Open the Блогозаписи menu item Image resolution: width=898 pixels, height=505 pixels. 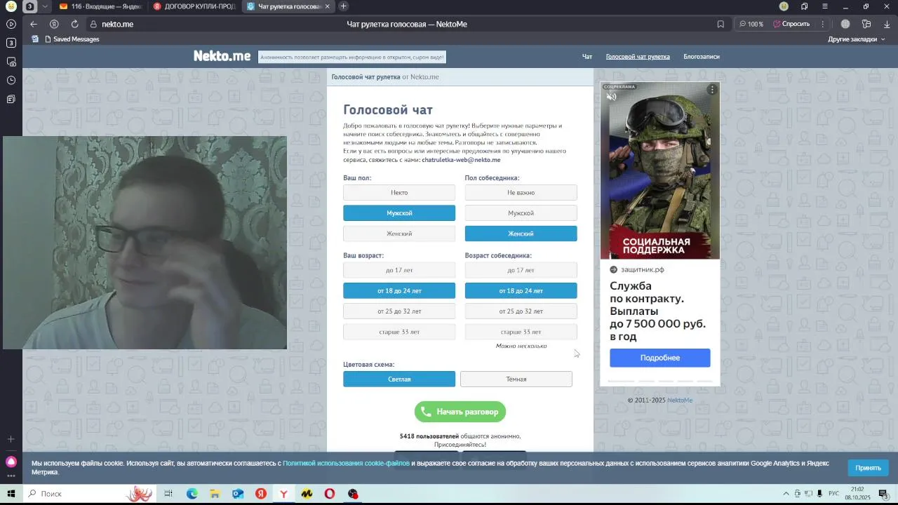(x=702, y=57)
